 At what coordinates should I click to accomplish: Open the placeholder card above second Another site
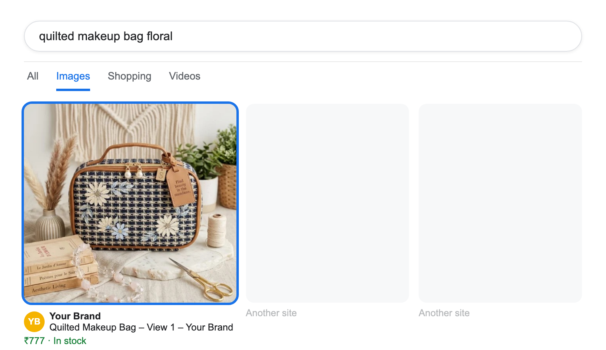click(500, 203)
